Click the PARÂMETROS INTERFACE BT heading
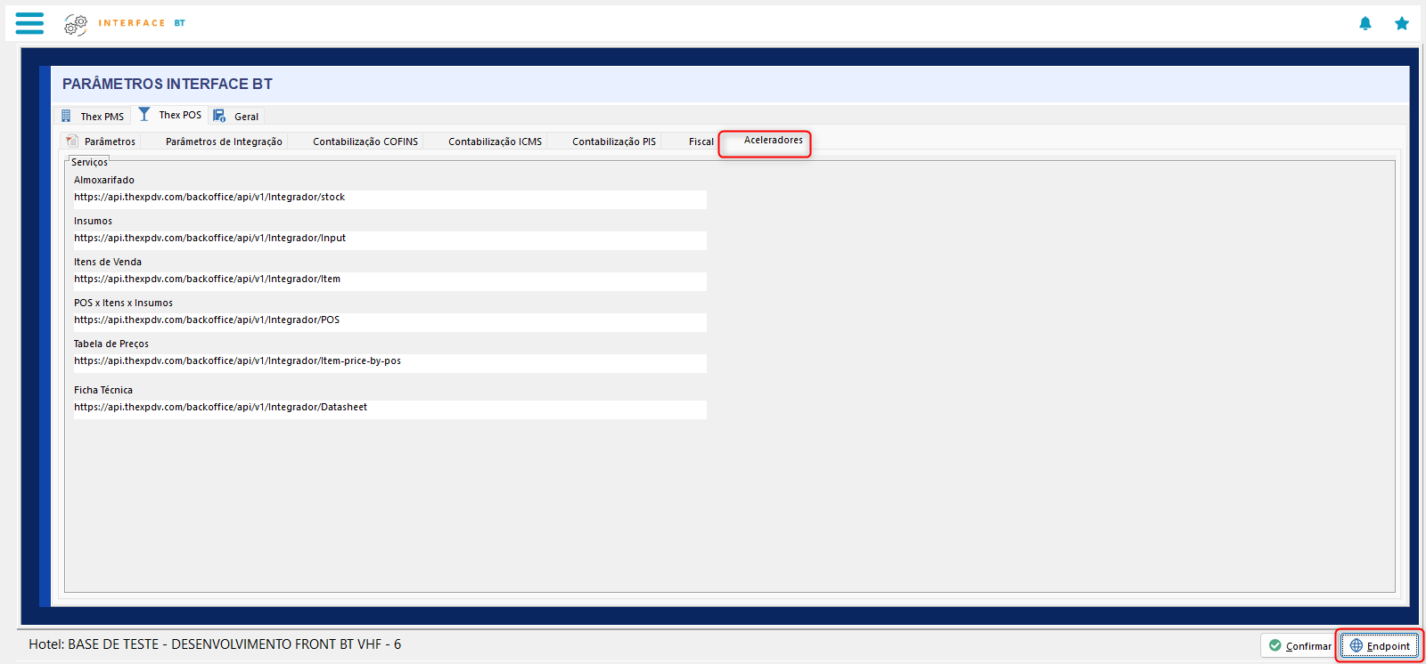 (x=168, y=84)
